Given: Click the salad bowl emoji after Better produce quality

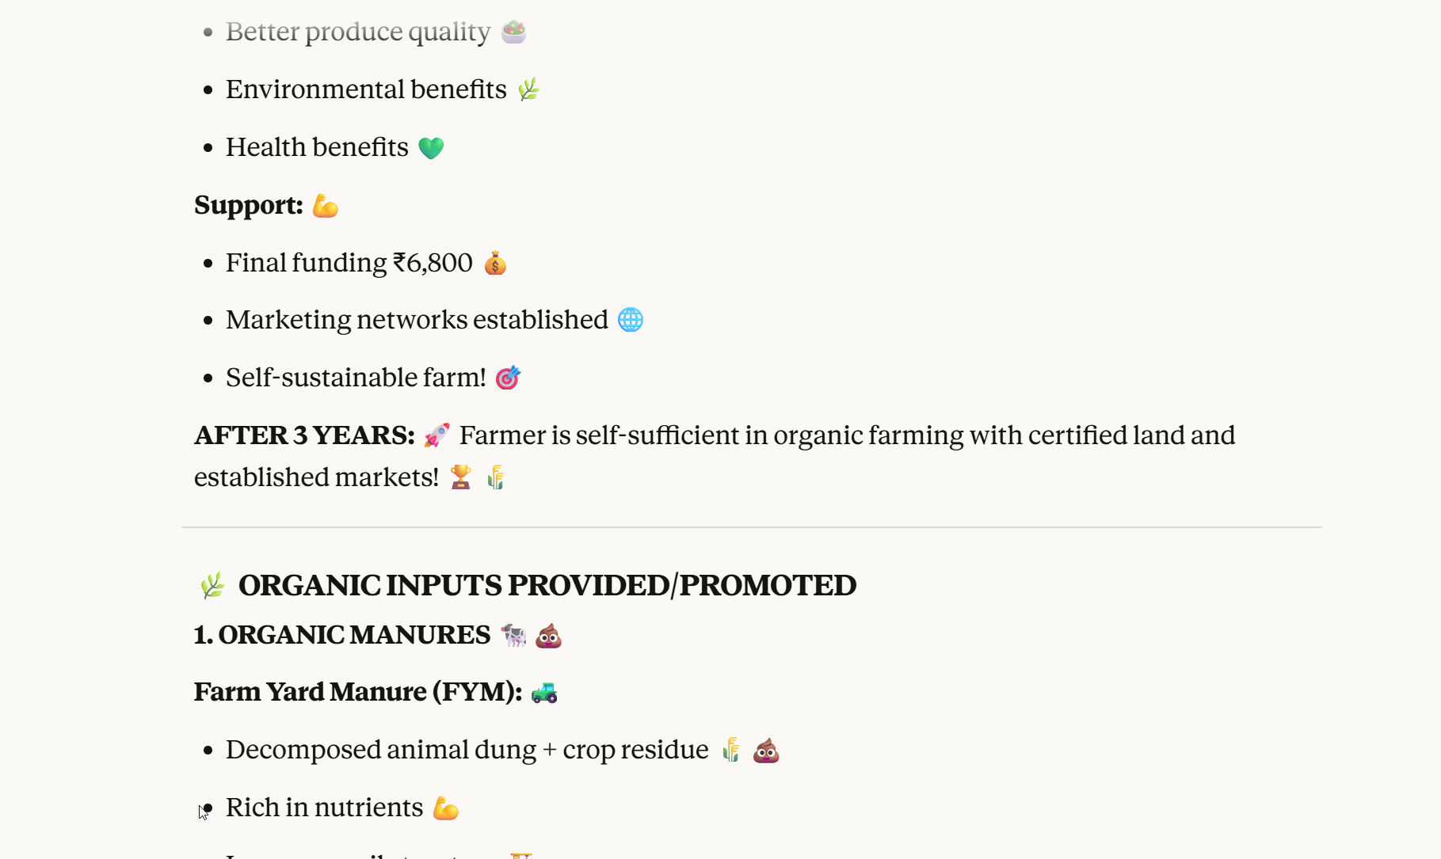Looking at the screenshot, I should tap(513, 32).
